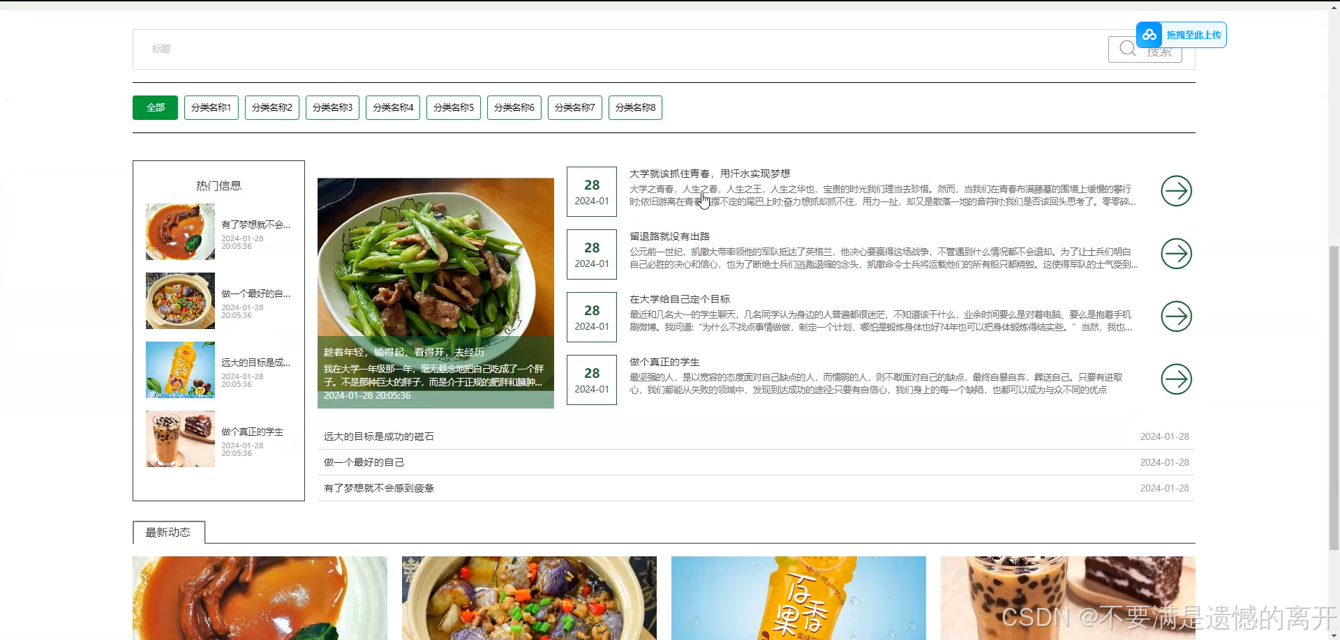Open list row 做一个最好的自己
1340x640 pixels.
click(756, 462)
